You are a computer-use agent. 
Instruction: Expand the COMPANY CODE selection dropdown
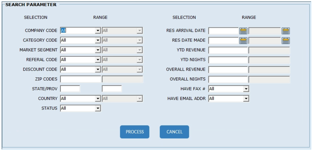tap(98, 31)
